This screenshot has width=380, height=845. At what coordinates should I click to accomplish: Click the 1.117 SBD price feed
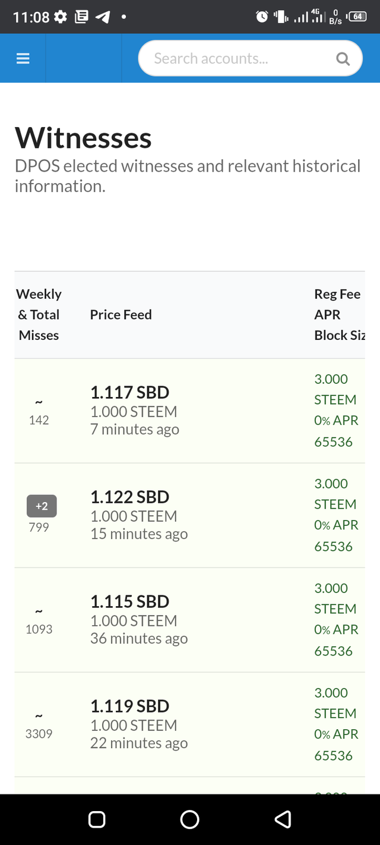(x=130, y=392)
